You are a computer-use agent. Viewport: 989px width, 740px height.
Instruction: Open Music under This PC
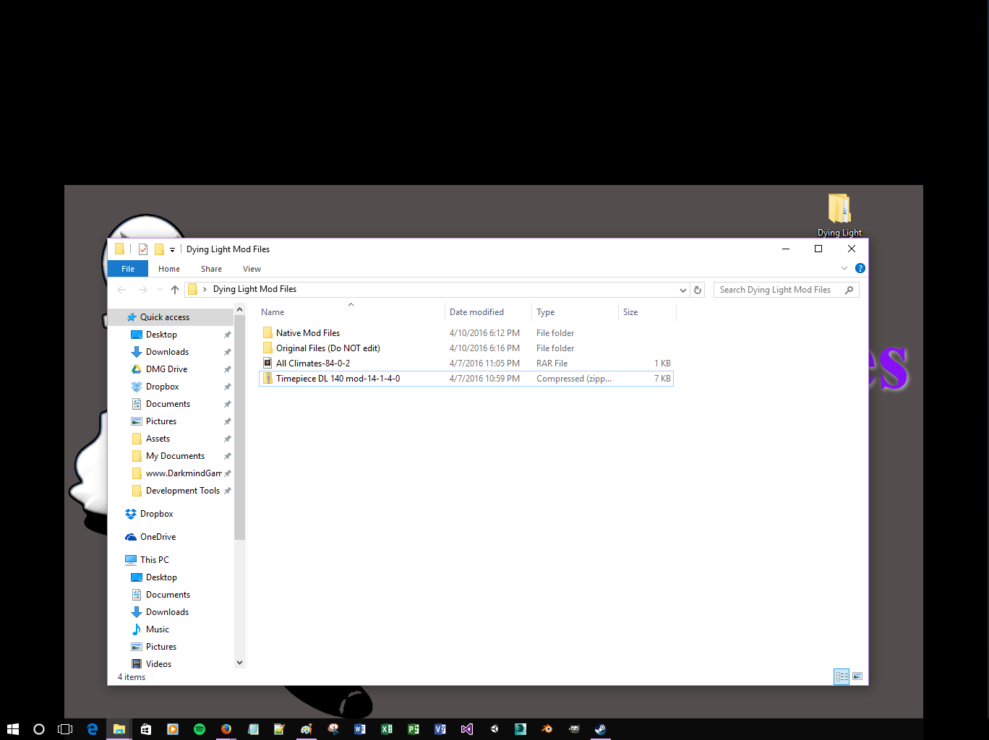pyautogui.click(x=157, y=629)
